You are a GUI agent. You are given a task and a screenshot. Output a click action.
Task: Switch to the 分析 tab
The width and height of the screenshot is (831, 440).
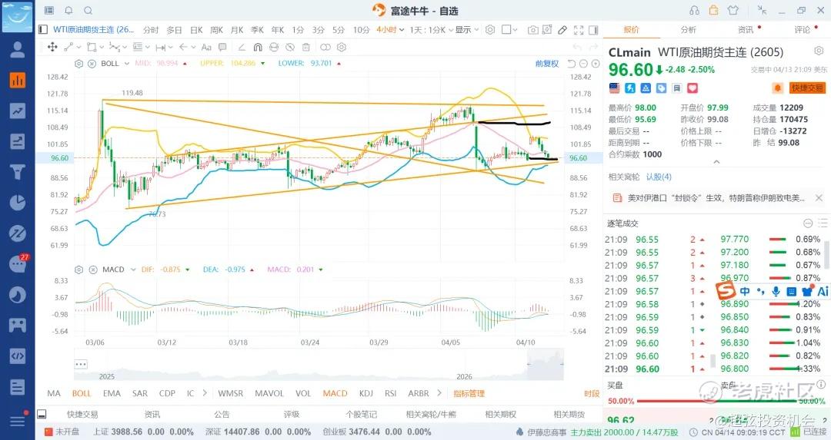pyautogui.click(x=689, y=30)
